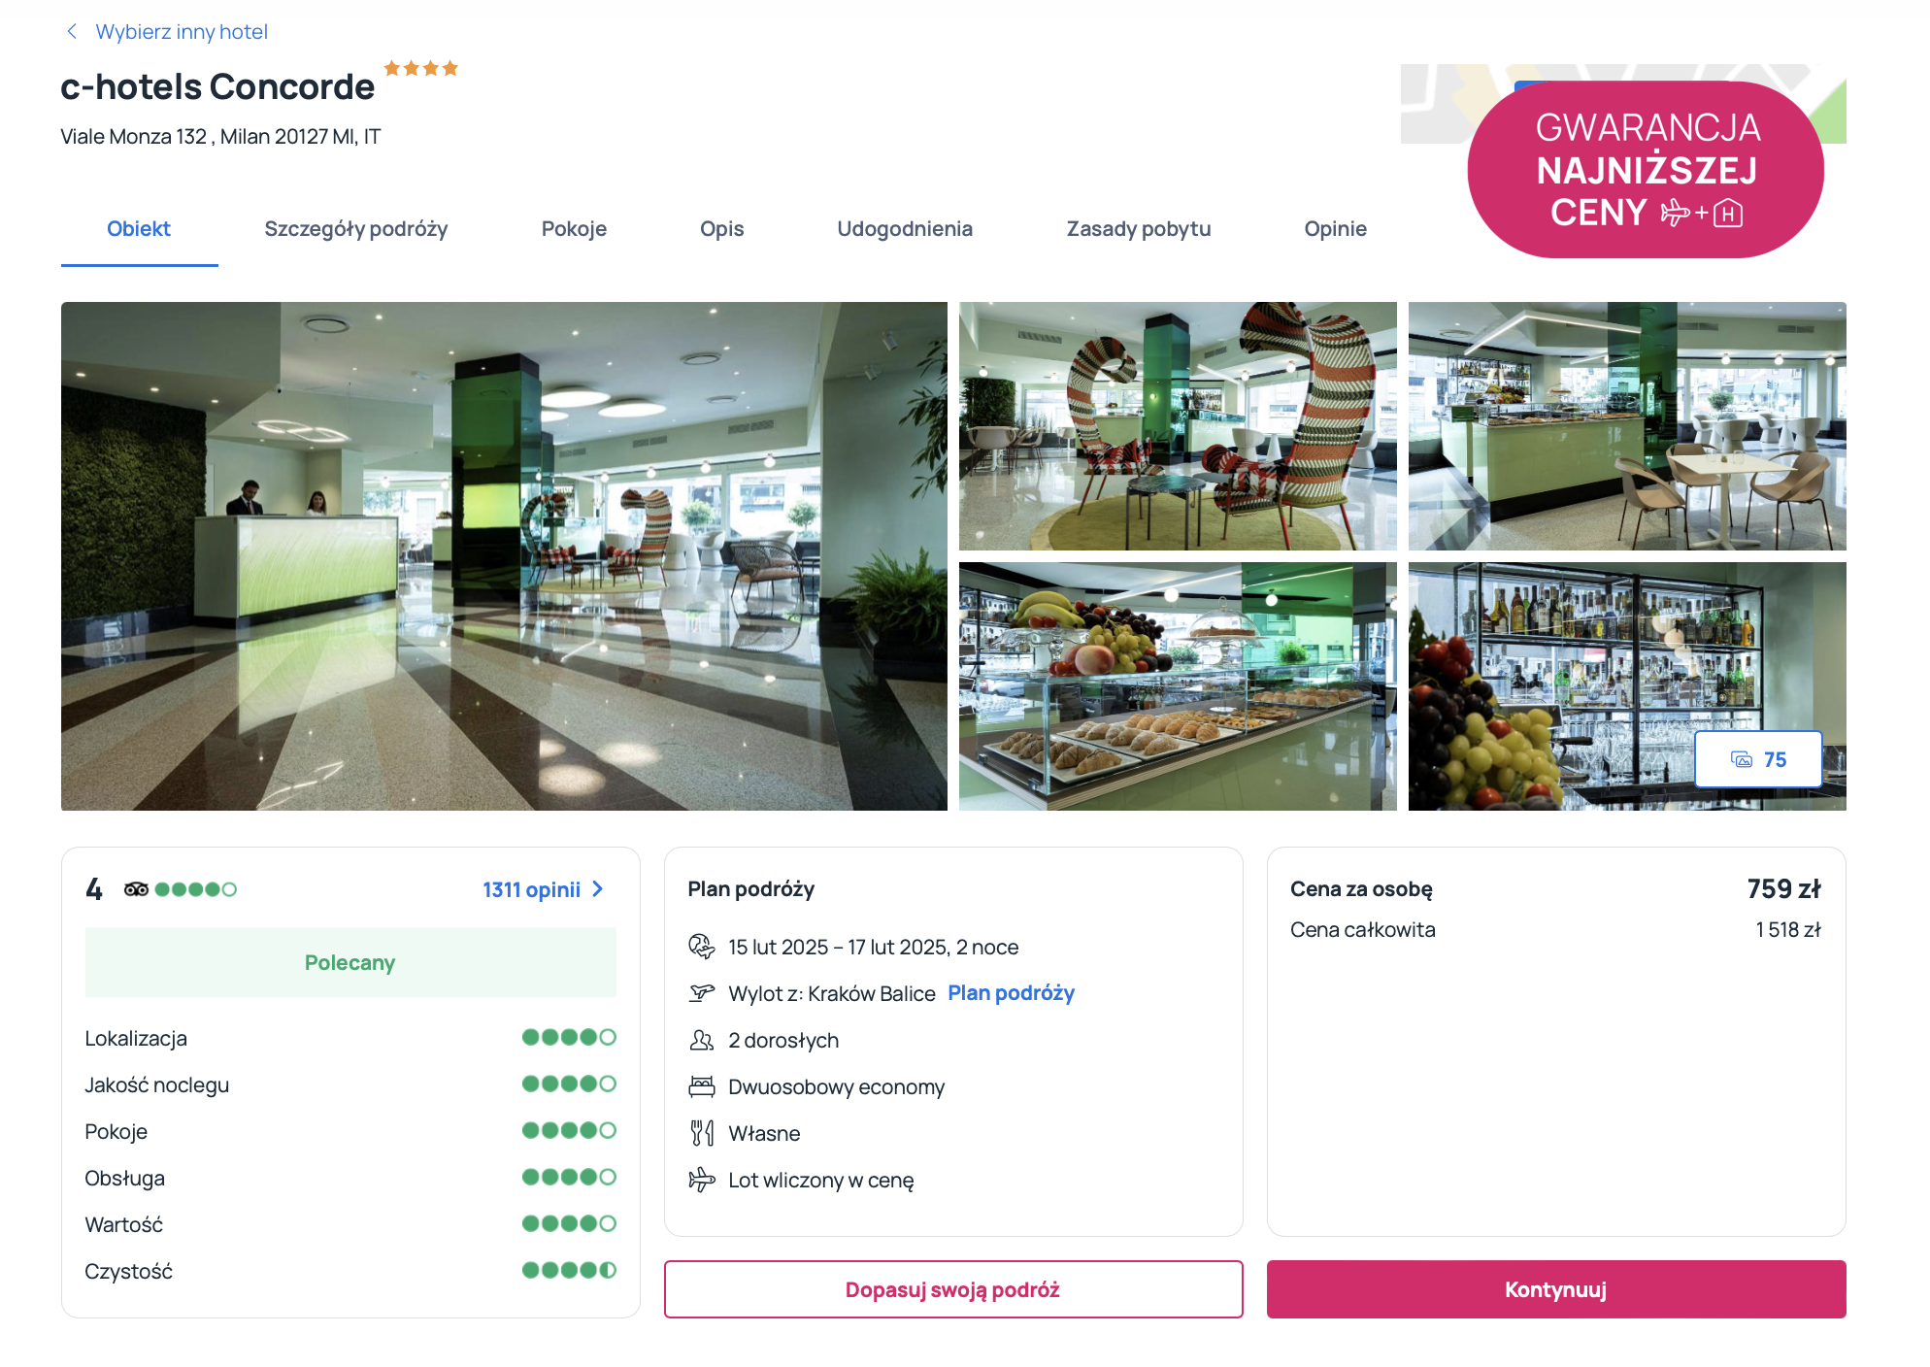This screenshot has width=1930, height=1367.
Task: Click the back chevron beside Wybierz inny hotel
Action: point(72,32)
